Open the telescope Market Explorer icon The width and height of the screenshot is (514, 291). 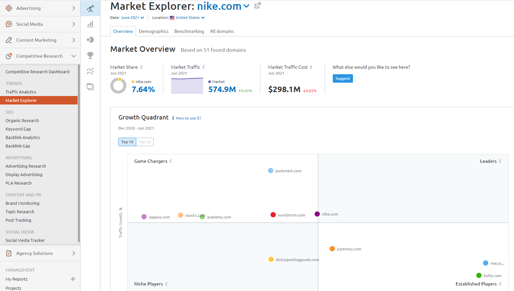click(90, 8)
